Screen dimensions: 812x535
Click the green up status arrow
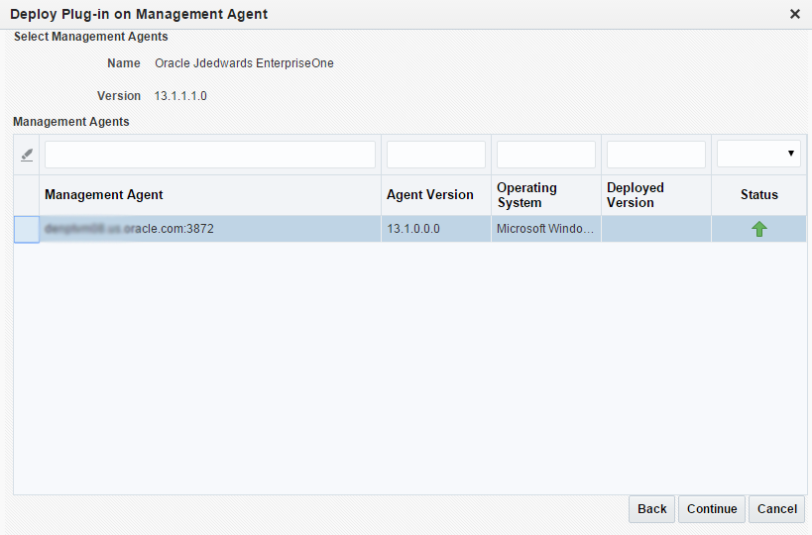759,229
